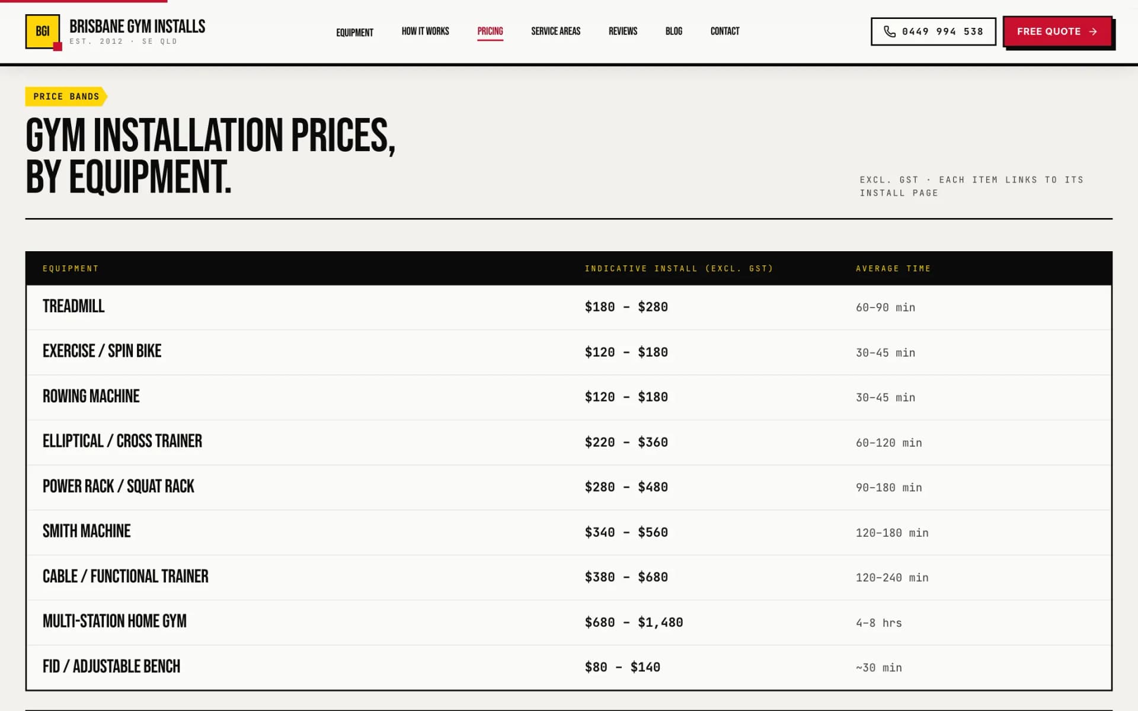Open Cable / Functional Trainer link

126,577
